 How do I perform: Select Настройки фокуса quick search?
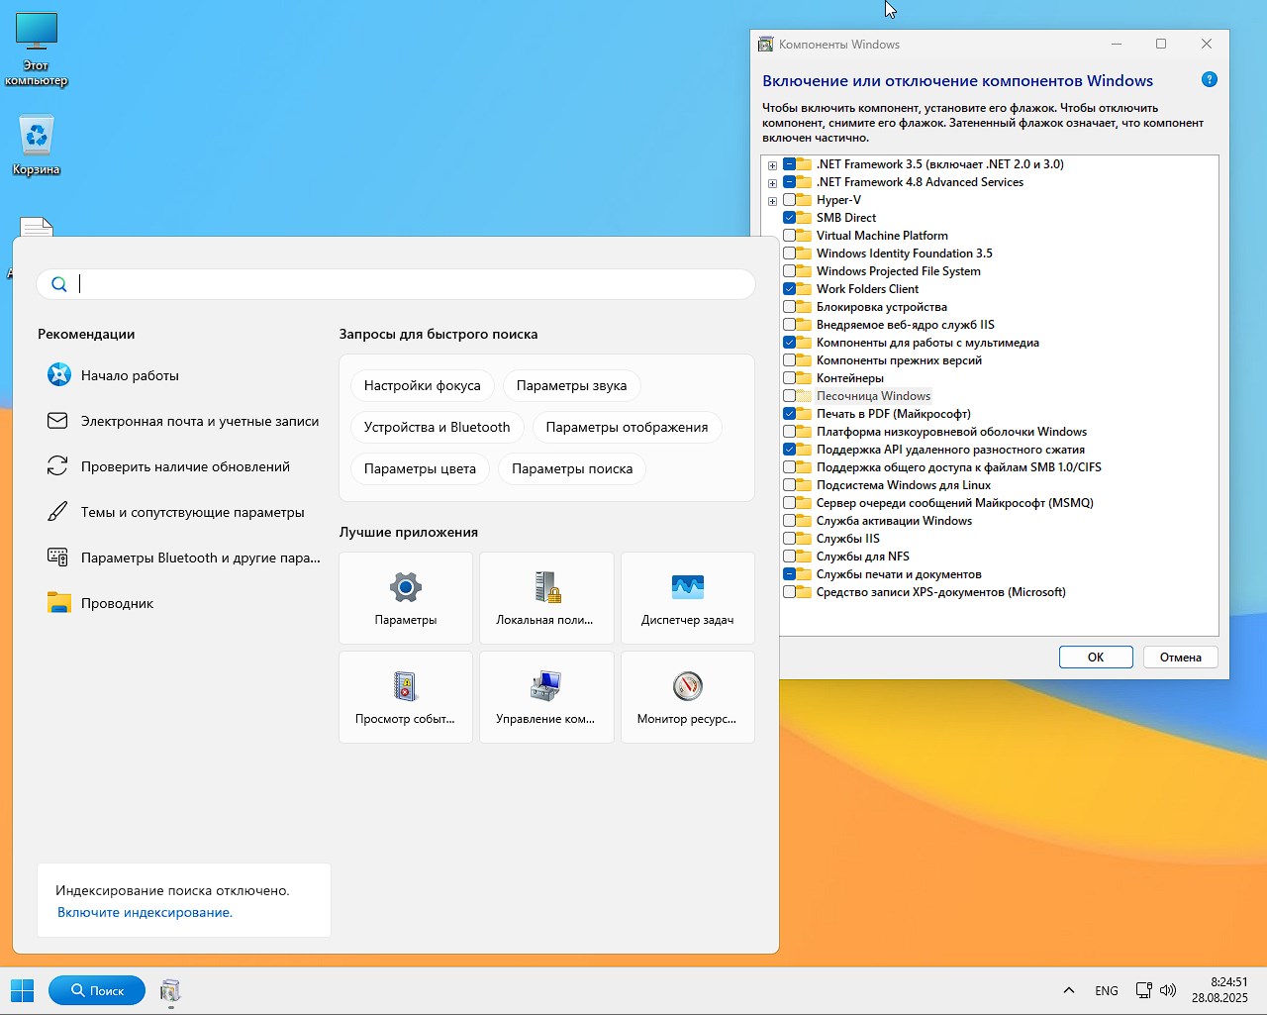423,385
